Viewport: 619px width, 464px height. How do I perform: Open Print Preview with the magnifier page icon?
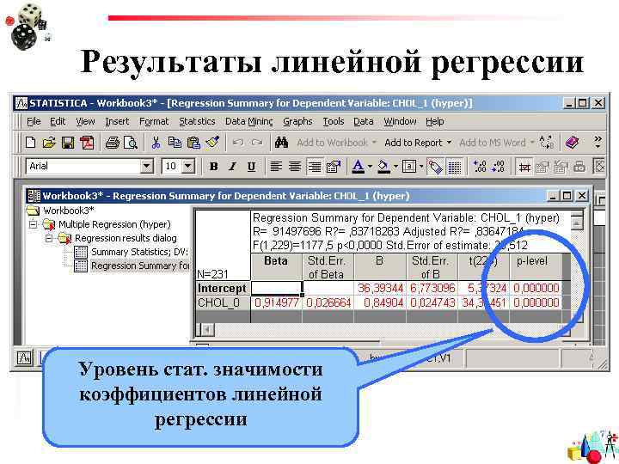(x=131, y=143)
